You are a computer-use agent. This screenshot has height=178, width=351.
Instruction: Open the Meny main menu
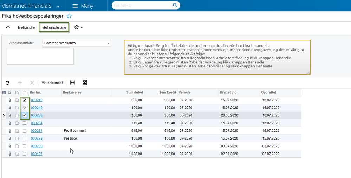(83, 6)
